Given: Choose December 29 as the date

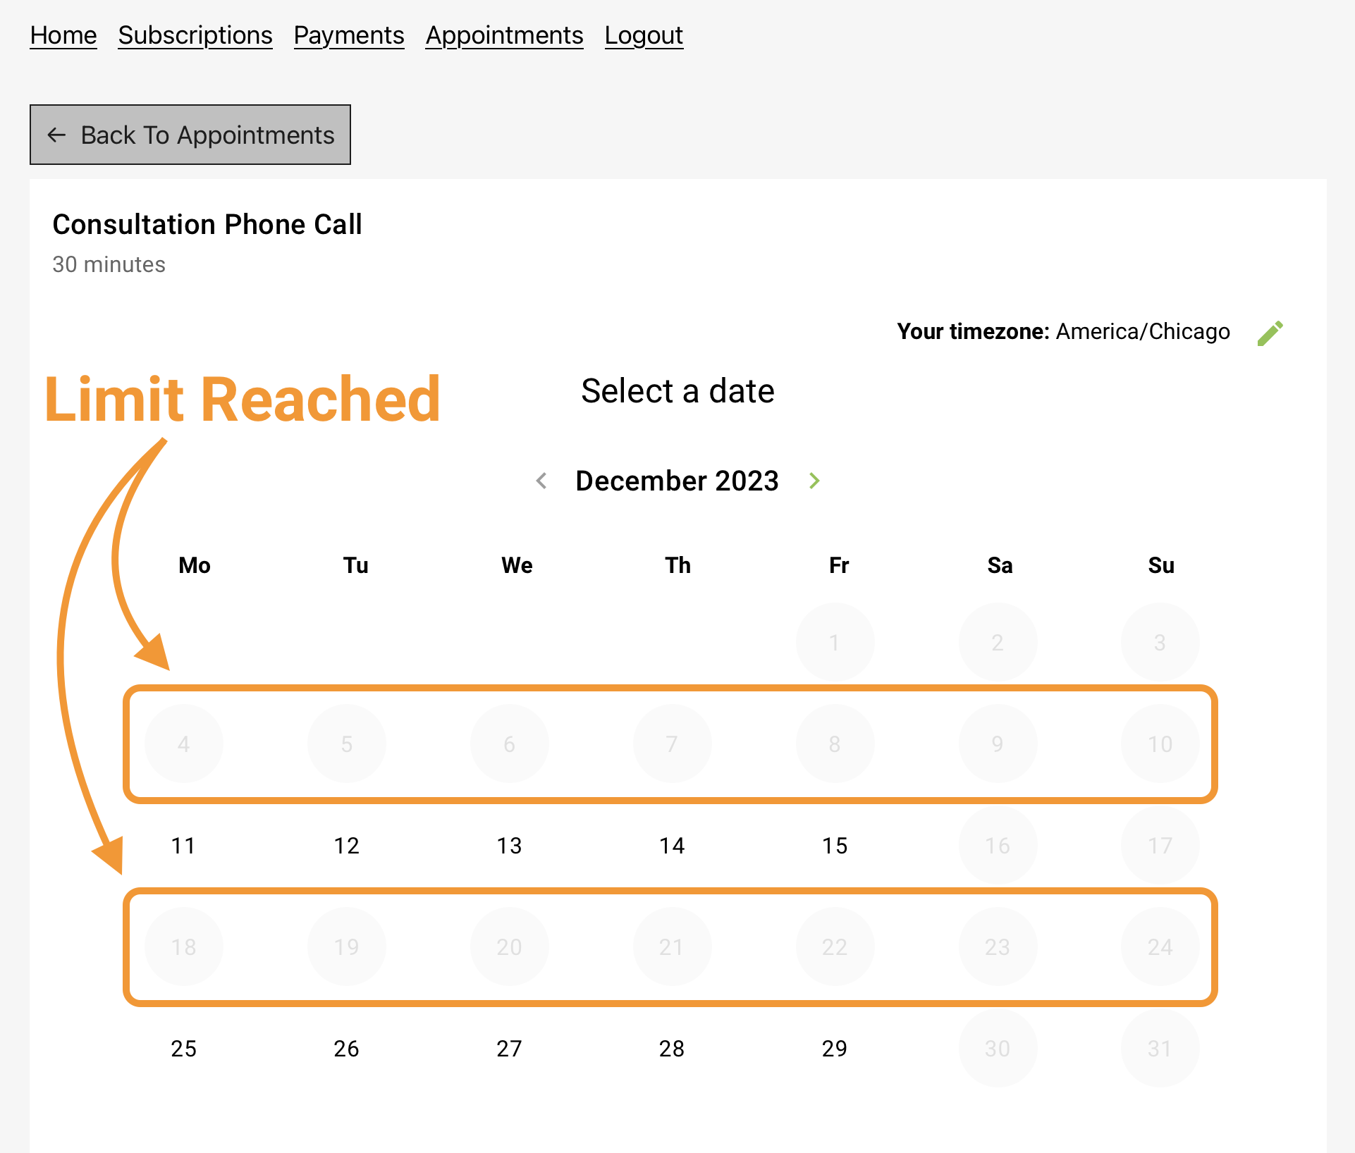Looking at the screenshot, I should click(x=835, y=1048).
